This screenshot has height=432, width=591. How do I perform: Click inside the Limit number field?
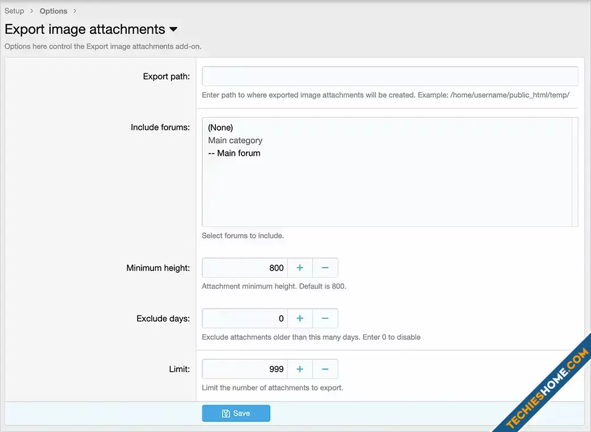245,369
